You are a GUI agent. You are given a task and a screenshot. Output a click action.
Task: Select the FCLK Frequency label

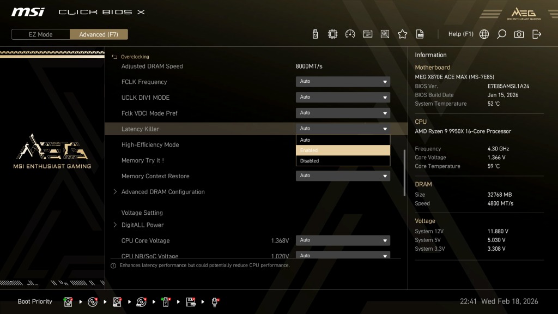(x=144, y=82)
